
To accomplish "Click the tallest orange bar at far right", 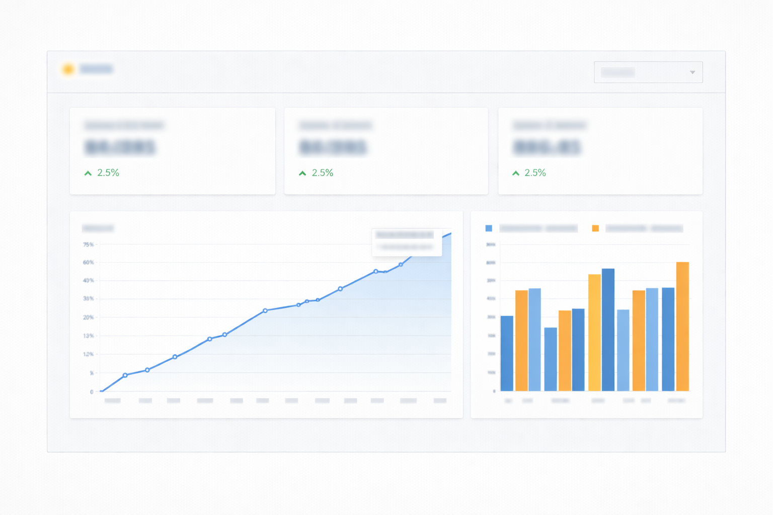I will click(682, 326).
